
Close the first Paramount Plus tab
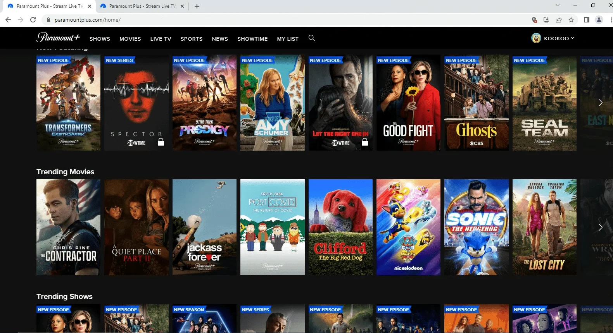(90, 6)
